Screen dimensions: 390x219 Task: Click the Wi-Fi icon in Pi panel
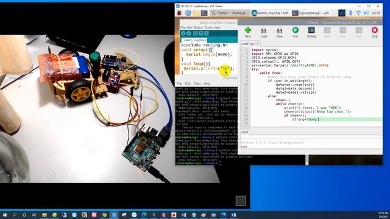coord(358,13)
